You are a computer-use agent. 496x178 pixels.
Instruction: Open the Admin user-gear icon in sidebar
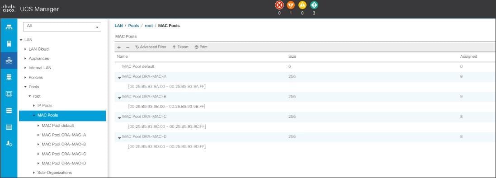click(x=9, y=144)
